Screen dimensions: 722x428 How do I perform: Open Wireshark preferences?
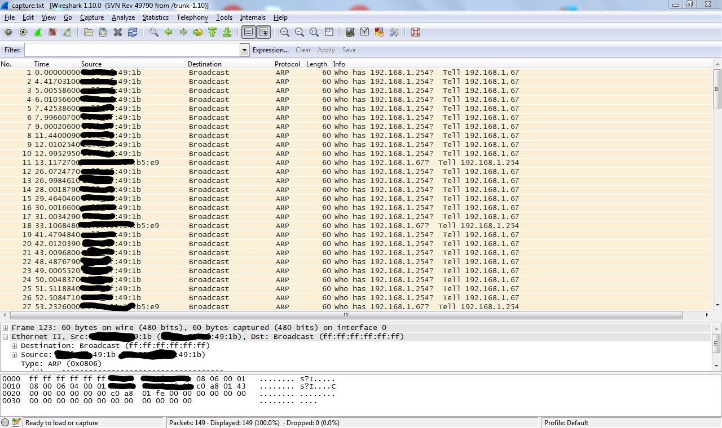pyautogui.click(x=394, y=32)
